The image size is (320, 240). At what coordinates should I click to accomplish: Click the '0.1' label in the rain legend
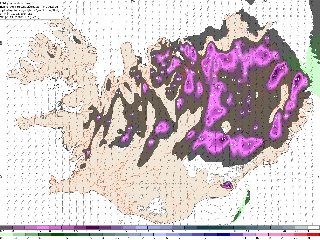pos(2,238)
